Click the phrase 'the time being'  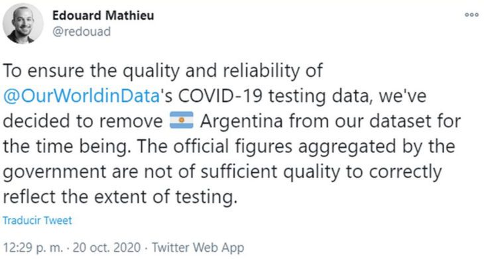(x=65, y=146)
